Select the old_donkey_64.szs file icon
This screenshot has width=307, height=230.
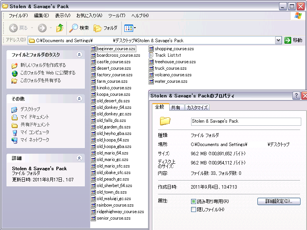93,107
